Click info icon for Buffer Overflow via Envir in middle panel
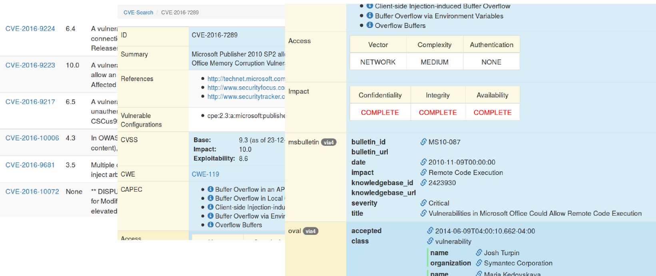 [x=211, y=216]
